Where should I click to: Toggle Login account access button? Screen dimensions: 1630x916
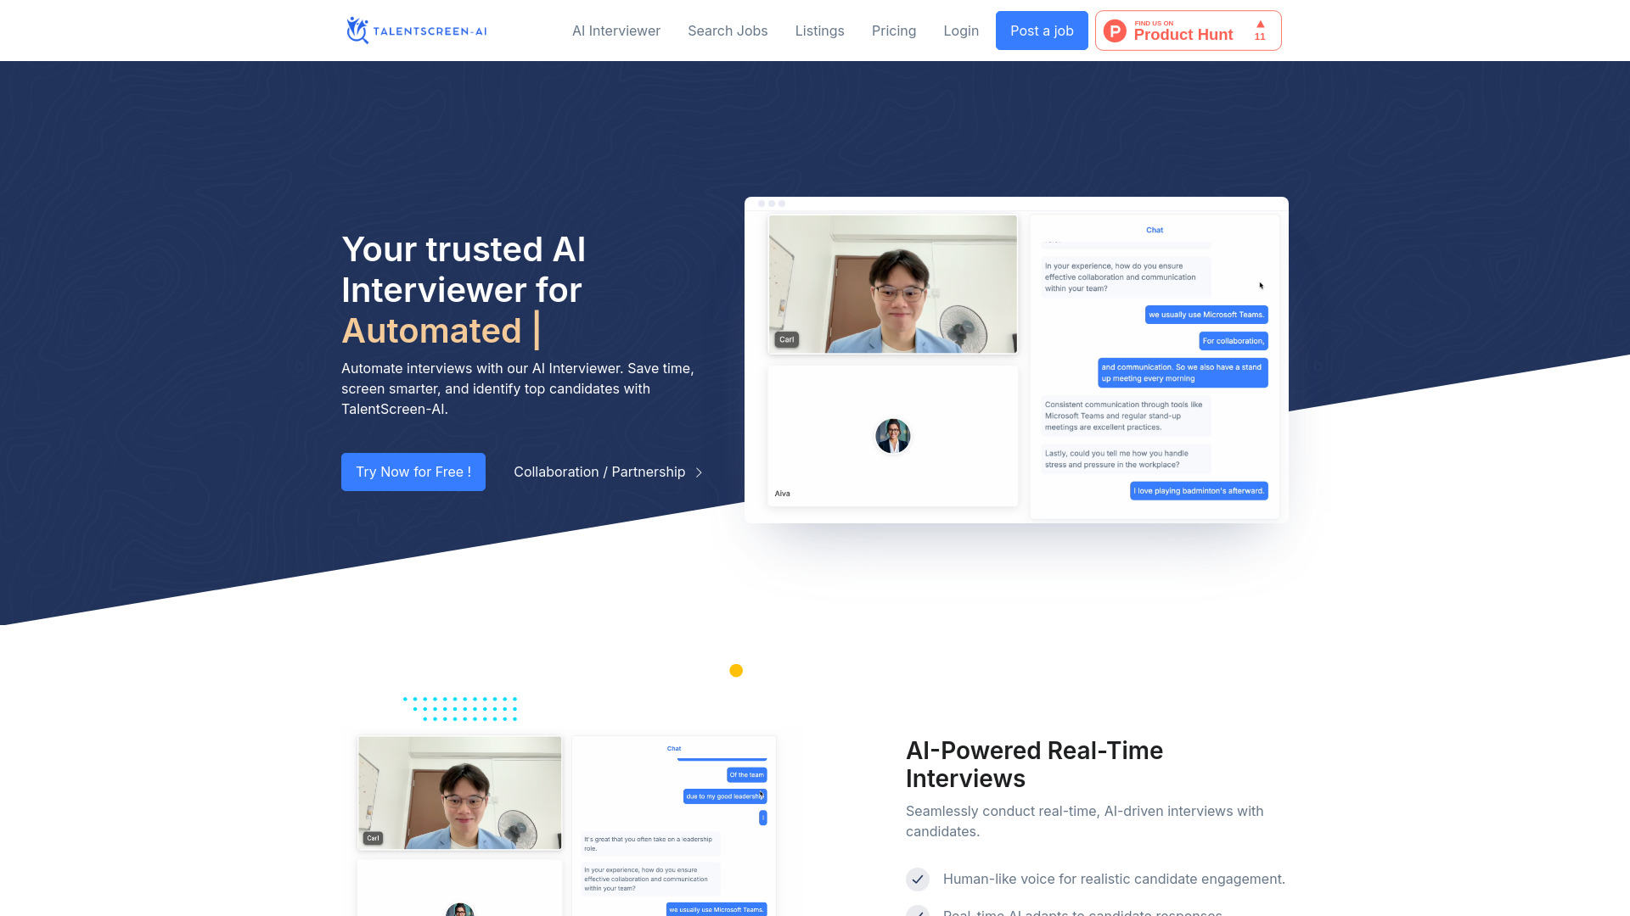[x=960, y=31]
